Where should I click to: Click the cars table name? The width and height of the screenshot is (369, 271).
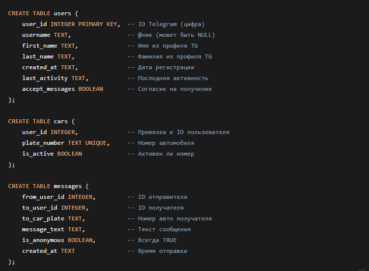60,121
